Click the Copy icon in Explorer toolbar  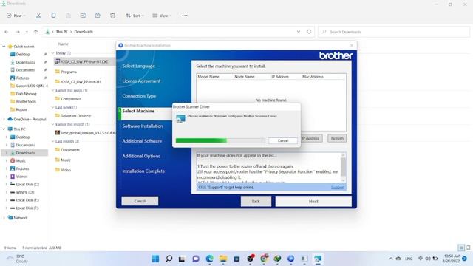(x=53, y=16)
